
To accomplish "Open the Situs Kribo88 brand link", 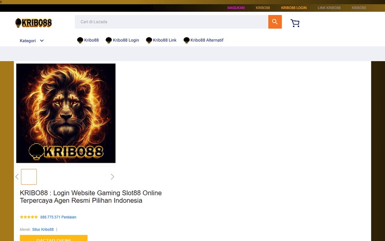I will [x=43, y=230].
